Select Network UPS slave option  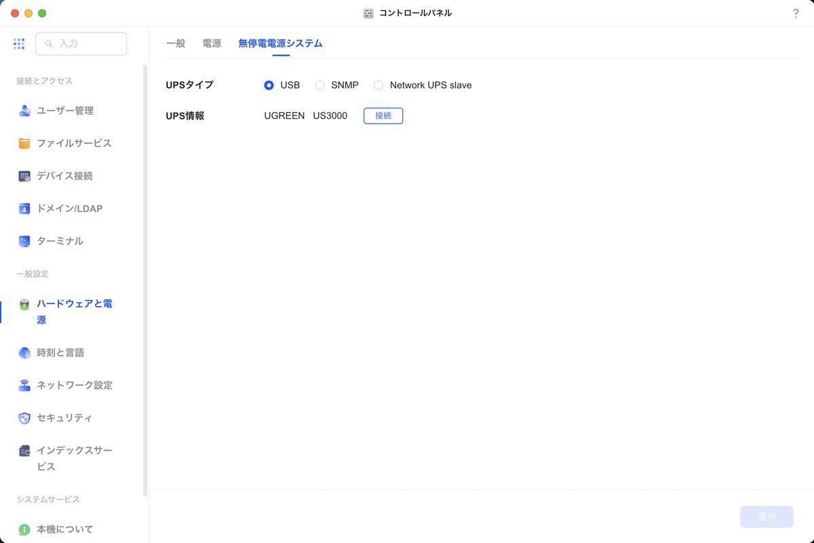pyautogui.click(x=379, y=86)
